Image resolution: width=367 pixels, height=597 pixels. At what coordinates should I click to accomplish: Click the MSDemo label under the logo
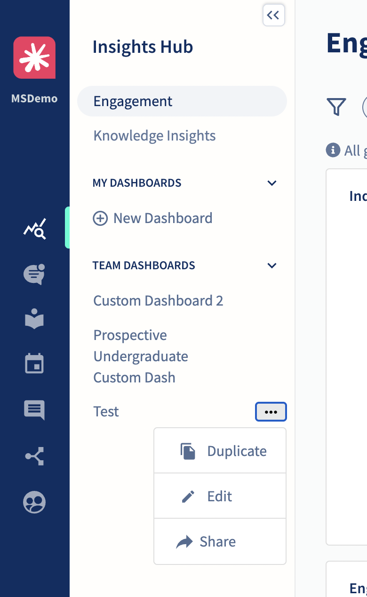34,99
